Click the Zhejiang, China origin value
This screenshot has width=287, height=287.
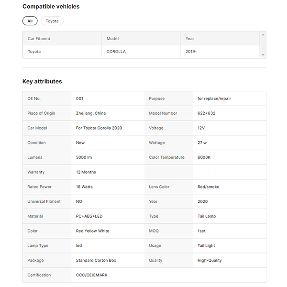tap(91, 113)
